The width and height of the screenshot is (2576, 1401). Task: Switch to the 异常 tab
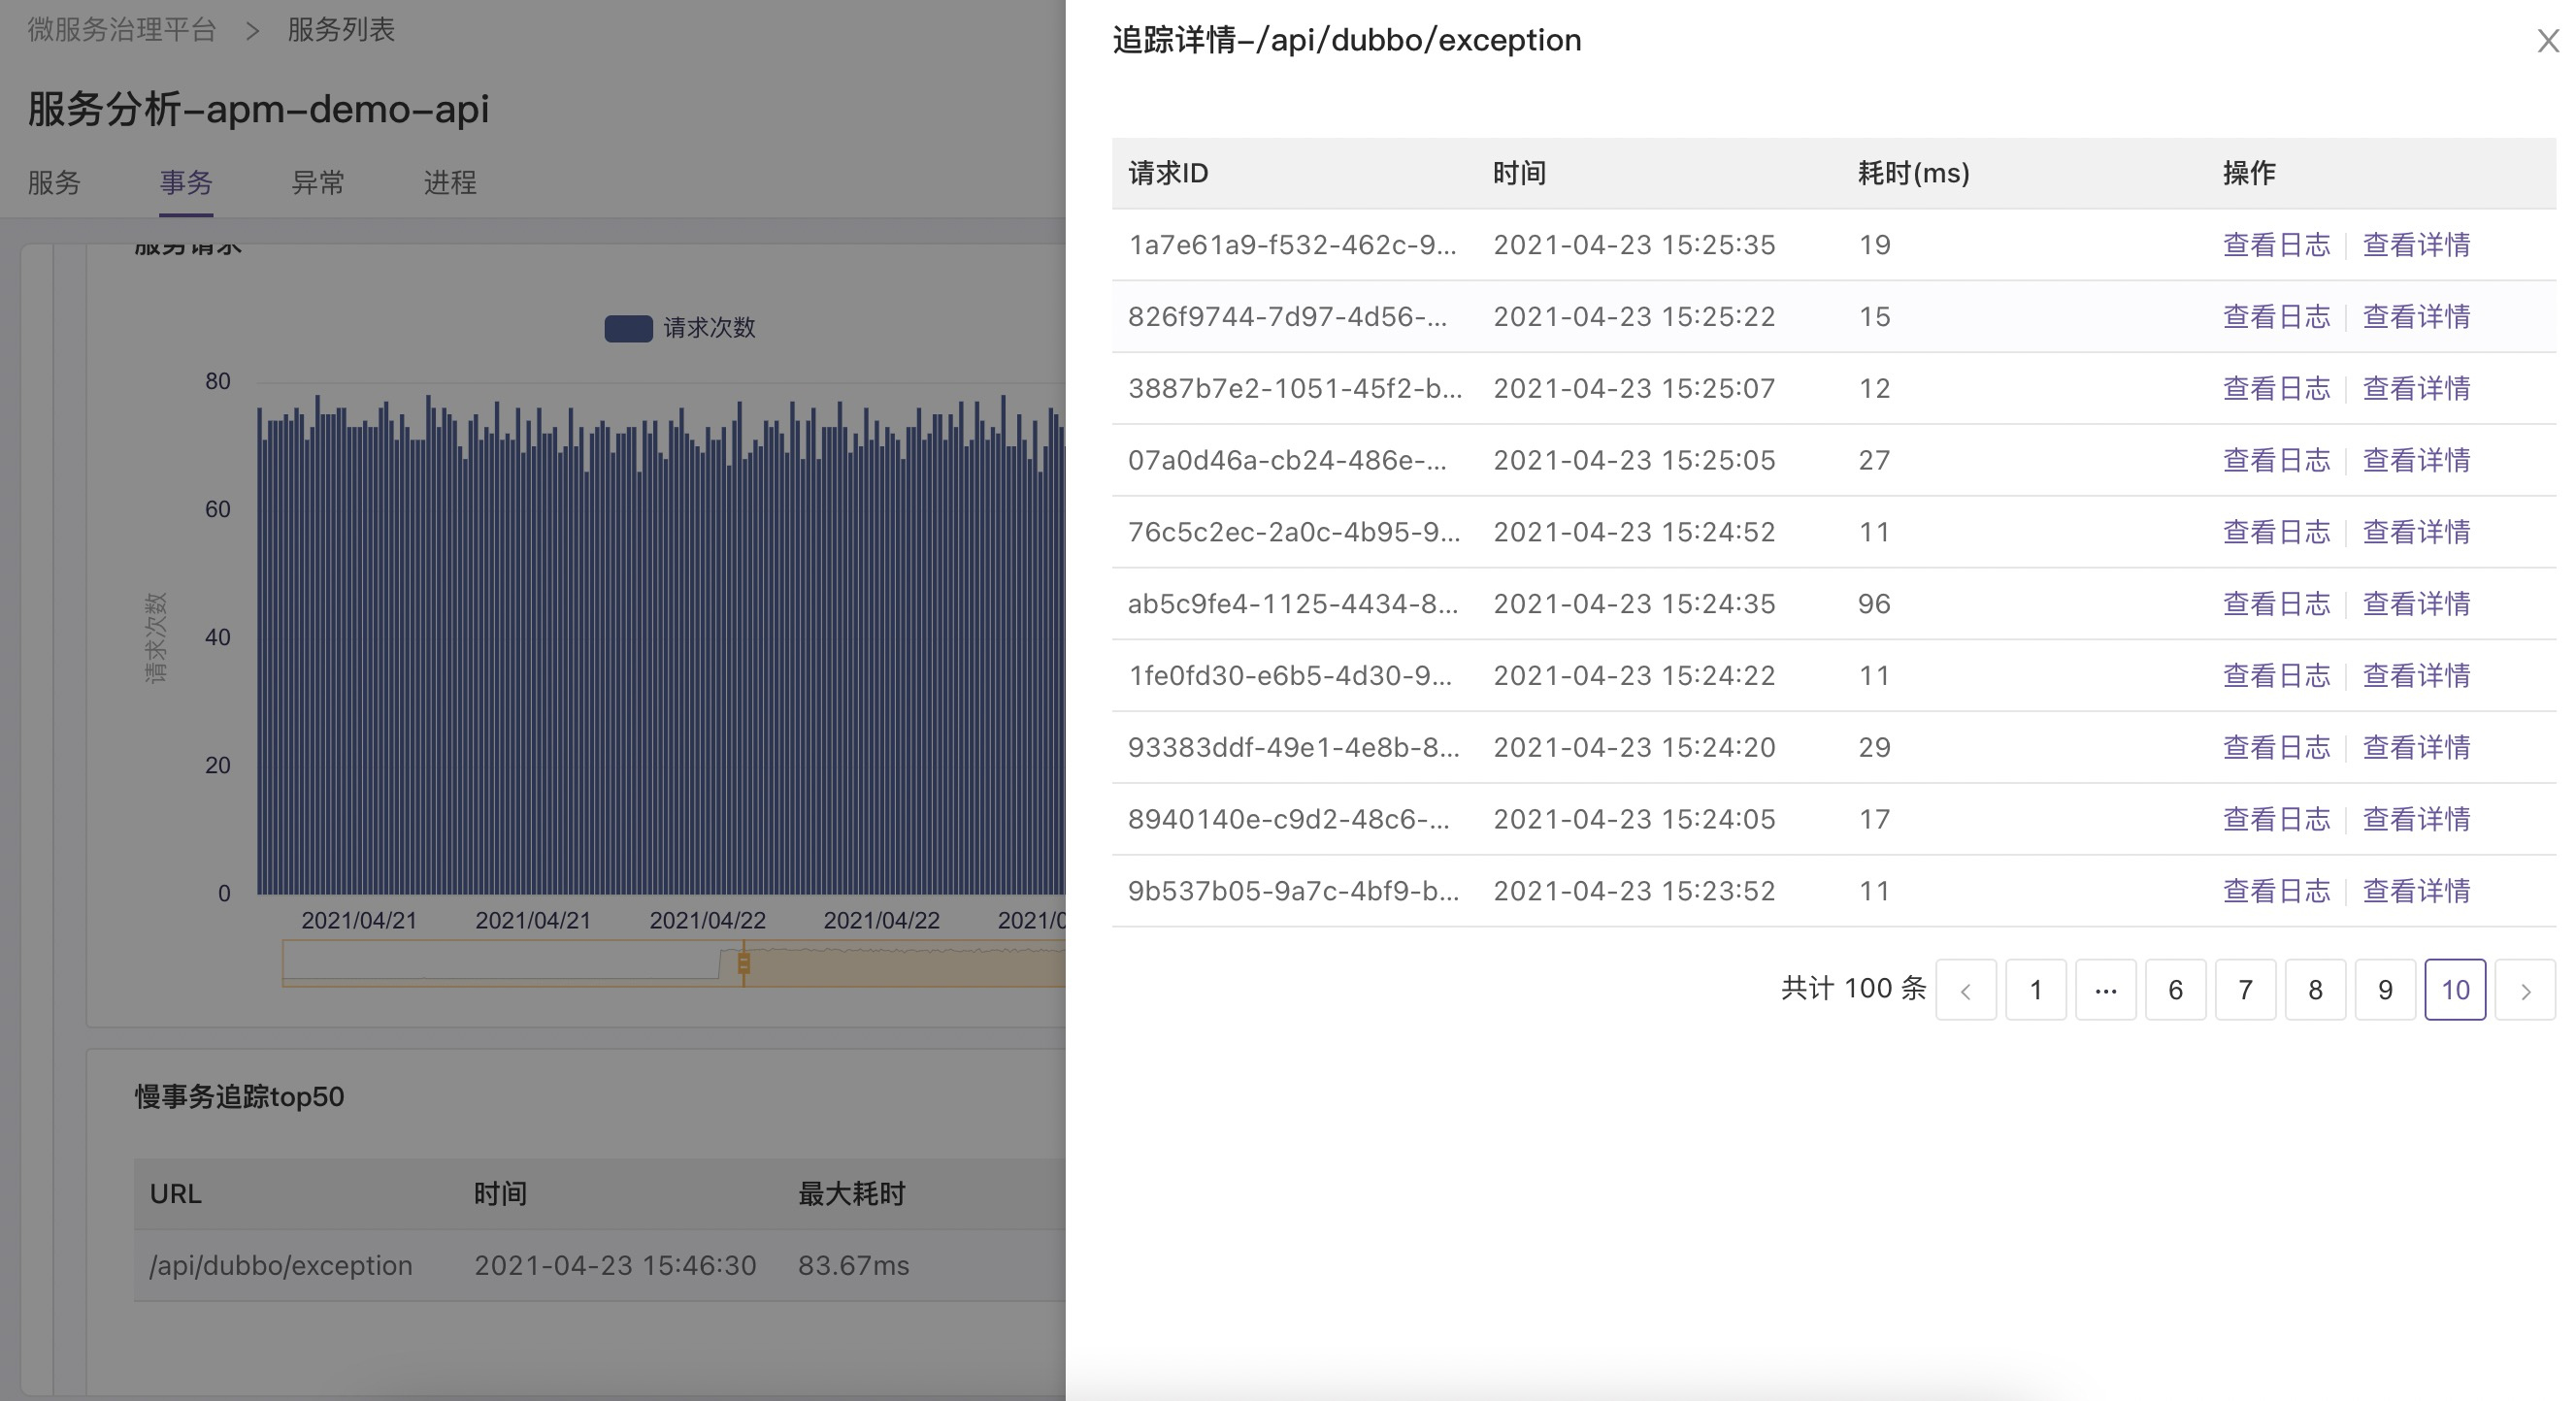[318, 182]
